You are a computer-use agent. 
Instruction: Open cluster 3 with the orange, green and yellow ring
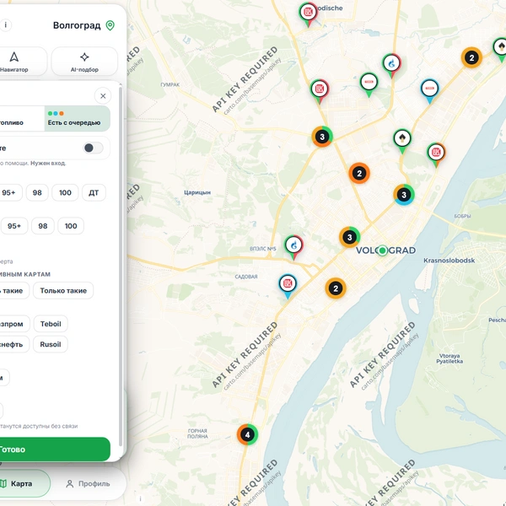(x=322, y=137)
